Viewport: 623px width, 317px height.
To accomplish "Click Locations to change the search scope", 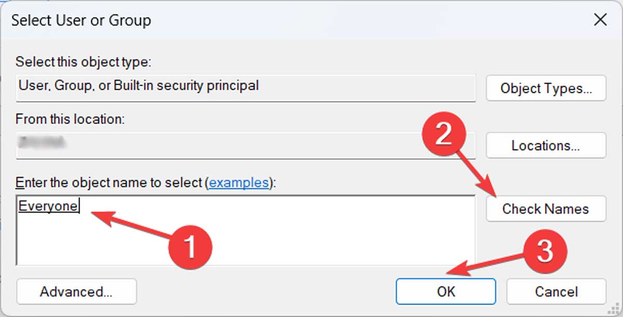I will pos(546,146).
